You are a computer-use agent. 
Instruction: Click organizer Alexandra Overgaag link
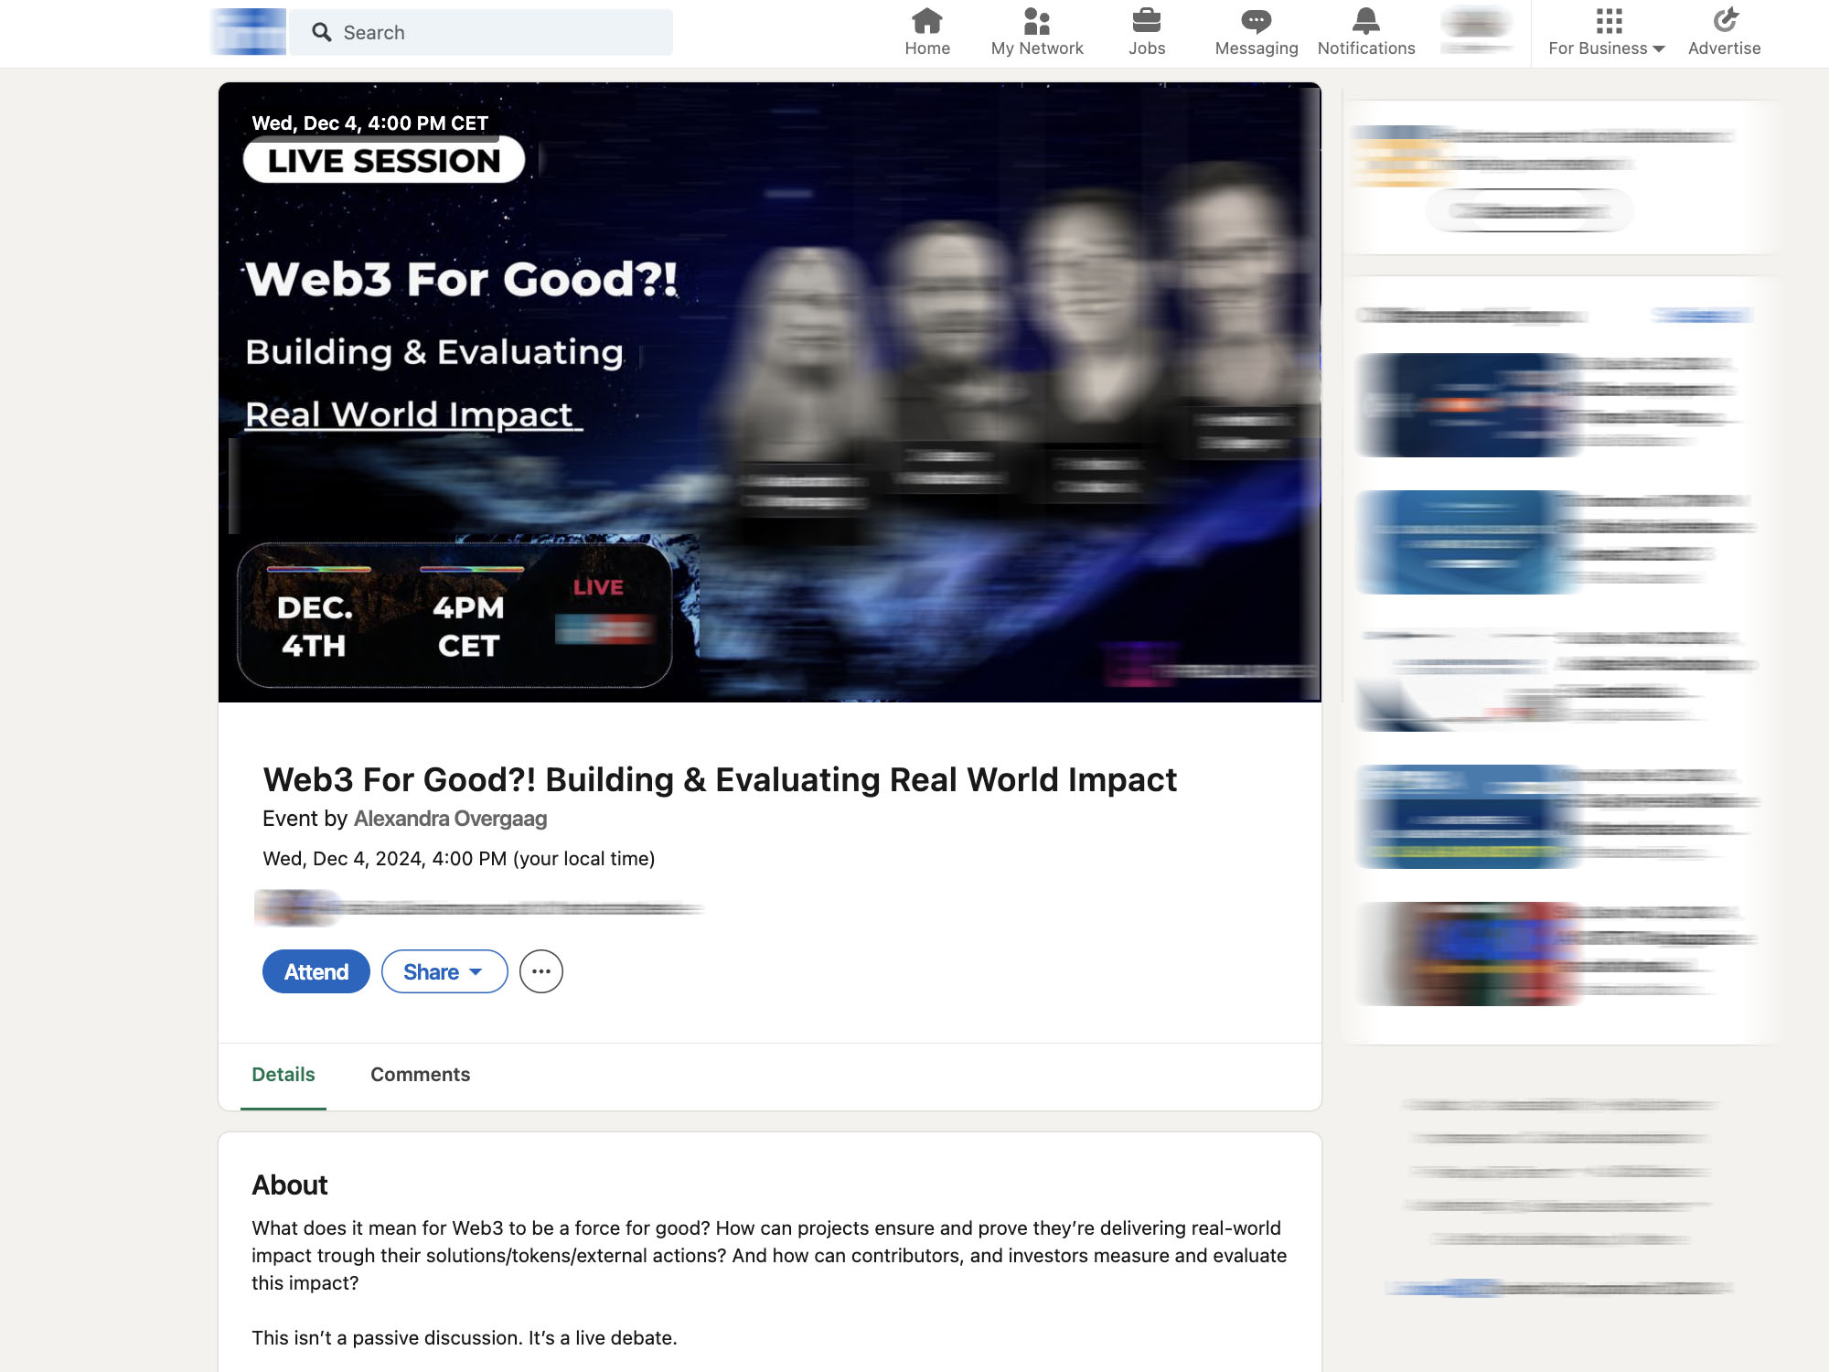pos(449,819)
